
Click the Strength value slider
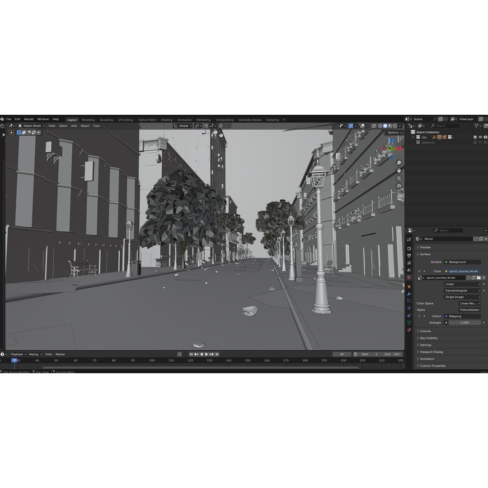point(465,323)
